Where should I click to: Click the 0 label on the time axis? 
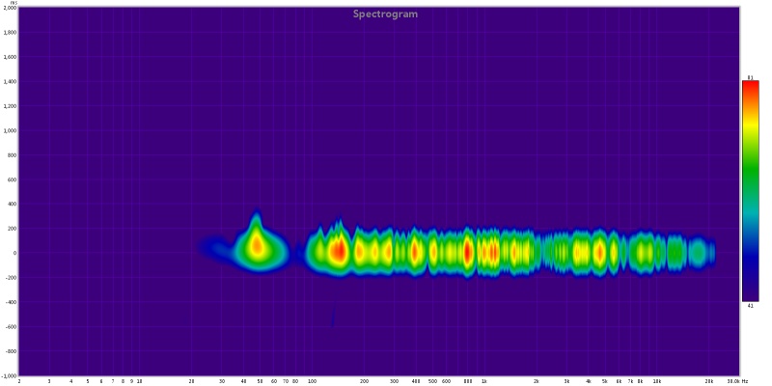14,253
